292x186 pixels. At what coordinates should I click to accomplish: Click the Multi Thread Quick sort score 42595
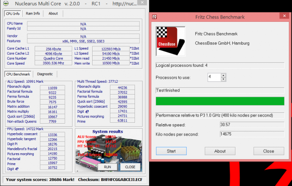(122, 101)
